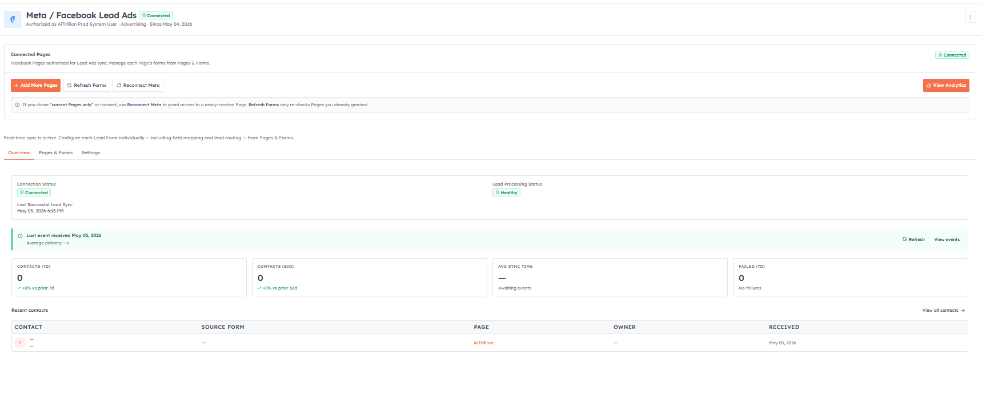The height and width of the screenshot is (398, 982).
Task: Click the RECEIVED column header
Action: [784, 327]
